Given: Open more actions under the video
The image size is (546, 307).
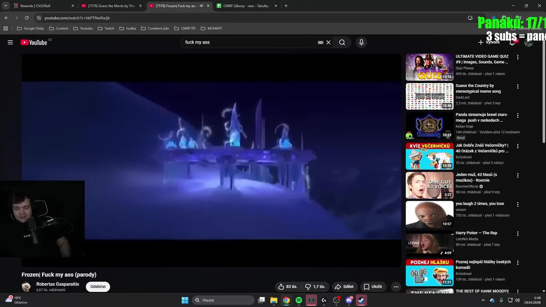Looking at the screenshot, I should pos(396,287).
